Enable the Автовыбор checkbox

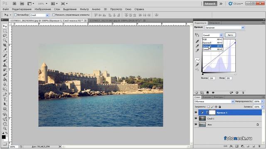coord(15,15)
